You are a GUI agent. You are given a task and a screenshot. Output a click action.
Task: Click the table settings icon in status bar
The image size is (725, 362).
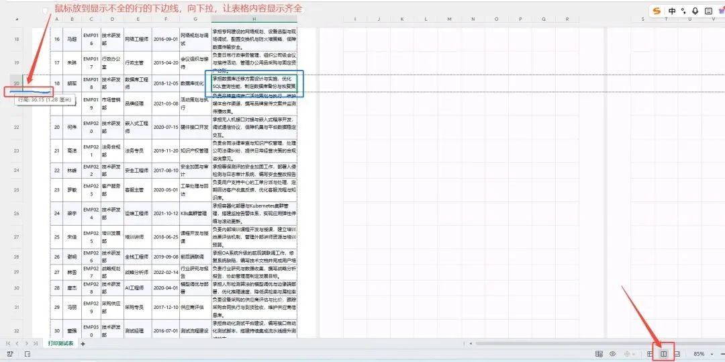click(599, 354)
